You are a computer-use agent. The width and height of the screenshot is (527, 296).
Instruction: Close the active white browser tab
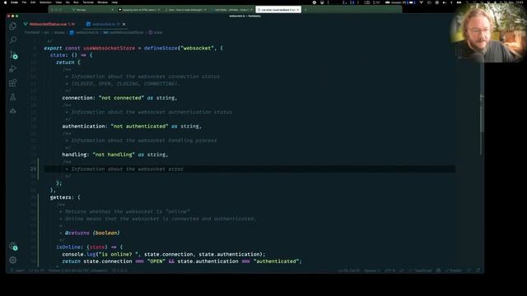pyautogui.click(x=298, y=10)
